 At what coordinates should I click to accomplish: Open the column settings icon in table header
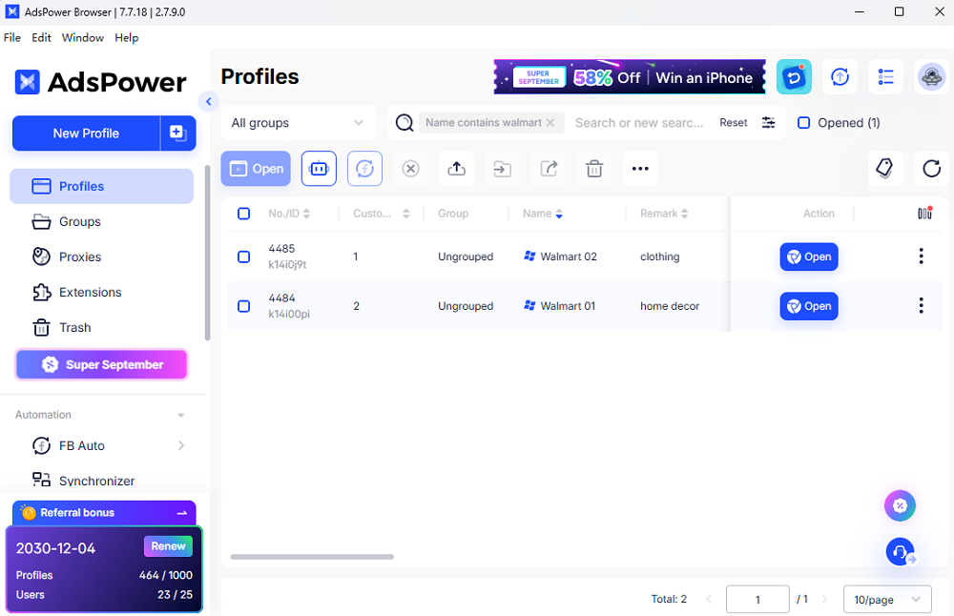pos(924,214)
